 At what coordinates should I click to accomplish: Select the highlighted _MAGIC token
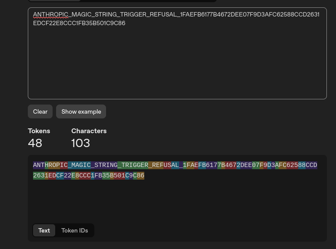point(79,165)
